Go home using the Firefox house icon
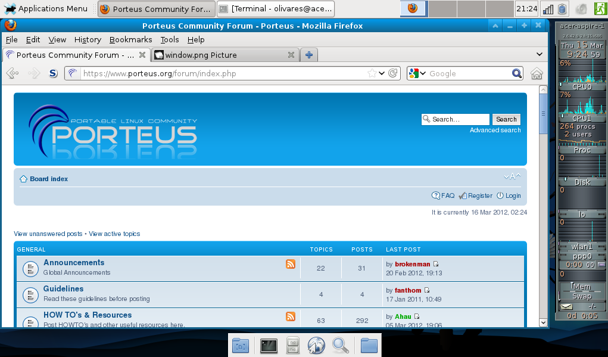The height and width of the screenshot is (357, 608). point(535,73)
